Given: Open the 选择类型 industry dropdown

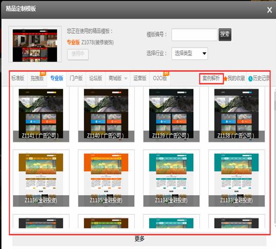Looking at the screenshot, I should click(190, 53).
